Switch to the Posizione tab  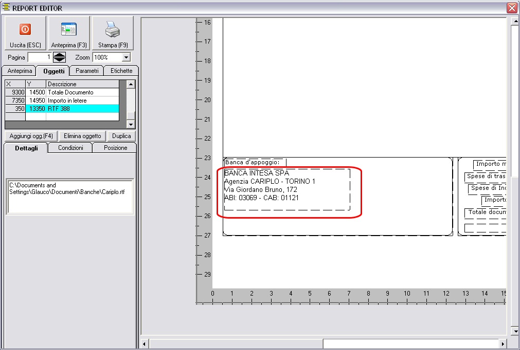tap(115, 147)
